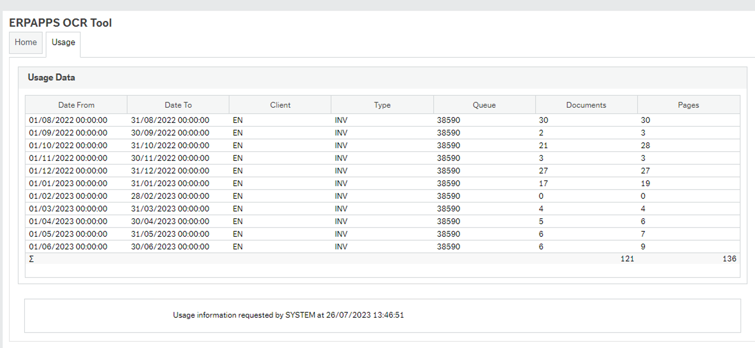Screen dimensions: 755x348
Task: Click the sigma summary symbol
Action: click(x=31, y=259)
